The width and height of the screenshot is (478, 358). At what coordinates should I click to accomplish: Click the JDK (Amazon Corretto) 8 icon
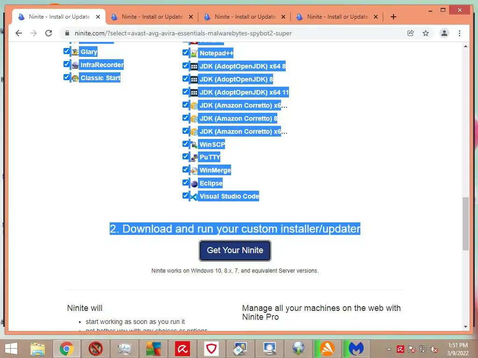(194, 119)
